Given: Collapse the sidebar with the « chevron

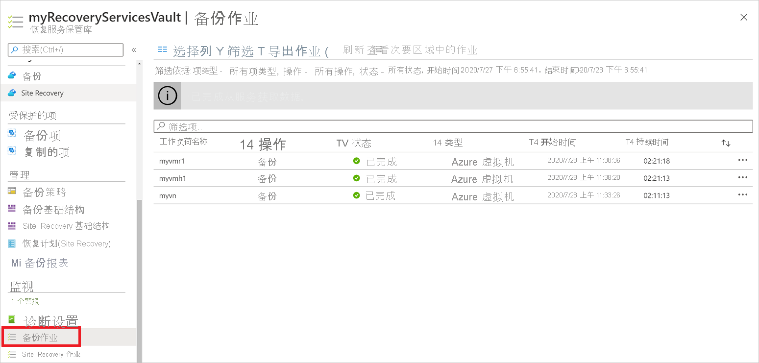Looking at the screenshot, I should coord(133,49).
